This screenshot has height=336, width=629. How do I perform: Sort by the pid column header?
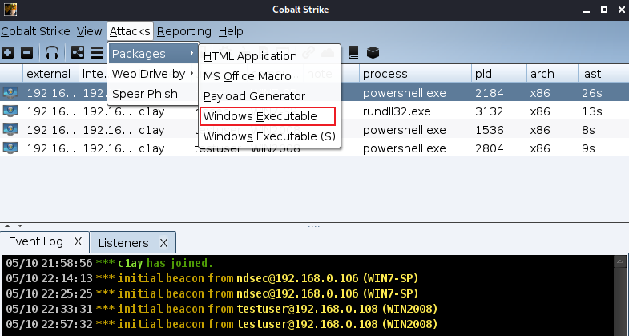coord(499,74)
